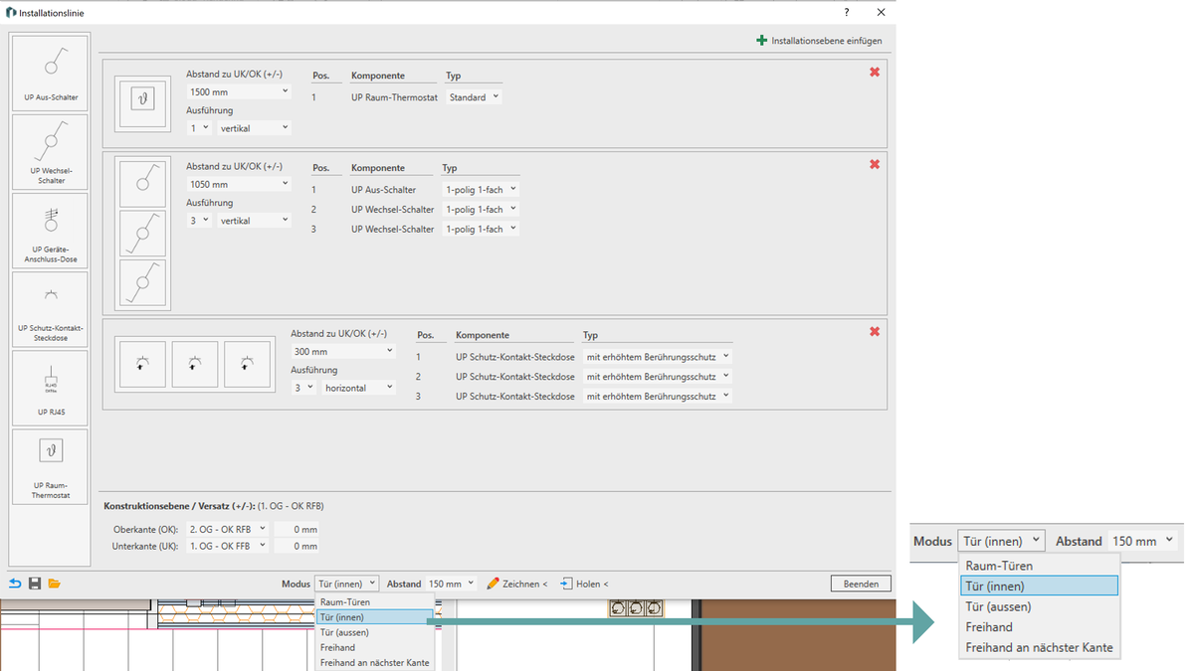Open the 1500 mm Abstand dropdown
Screen dimensions: 1194x671
239,91
